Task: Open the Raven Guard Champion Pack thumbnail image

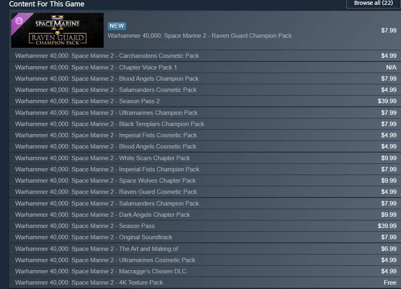Action: (x=57, y=30)
